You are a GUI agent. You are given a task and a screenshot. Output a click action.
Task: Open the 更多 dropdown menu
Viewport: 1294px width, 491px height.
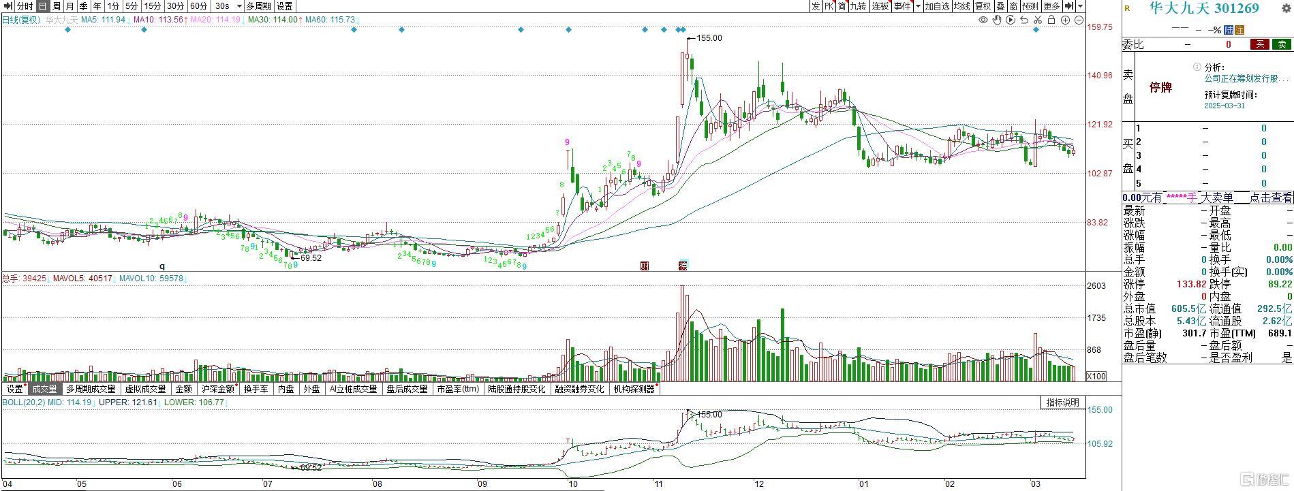(1051, 6)
